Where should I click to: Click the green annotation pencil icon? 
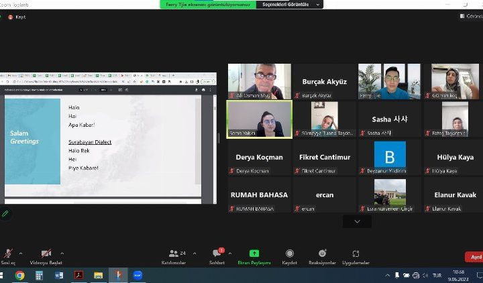click(x=5, y=214)
